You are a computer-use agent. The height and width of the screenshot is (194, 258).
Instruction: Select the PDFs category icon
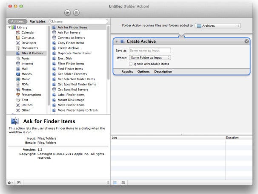click(18, 84)
